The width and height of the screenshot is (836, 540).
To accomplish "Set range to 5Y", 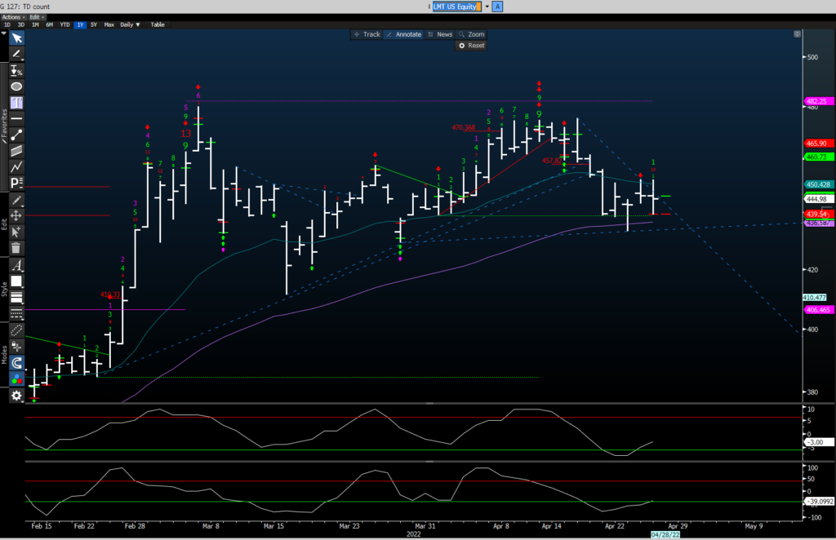I will click(x=94, y=24).
